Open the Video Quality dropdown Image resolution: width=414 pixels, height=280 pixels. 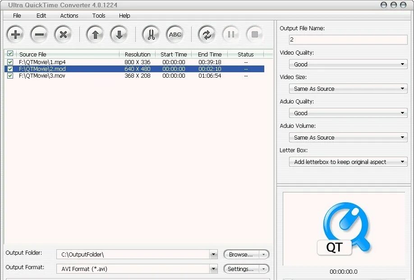click(x=348, y=64)
